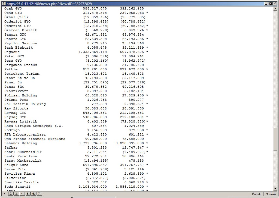Click the news URL in the title bar
This screenshot has height=198, width=279.
click(x=49, y=4)
